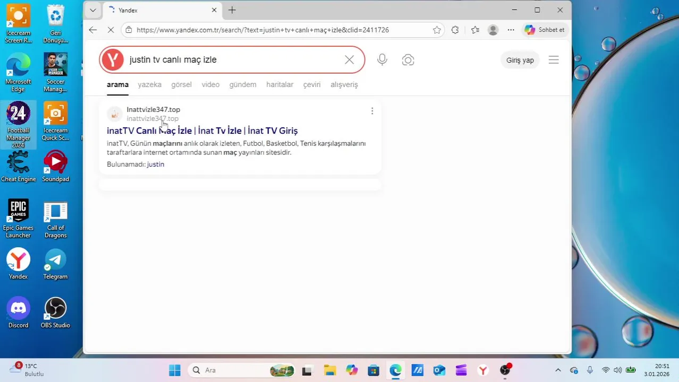Click the Inattvizle347.top site name

coord(153,109)
